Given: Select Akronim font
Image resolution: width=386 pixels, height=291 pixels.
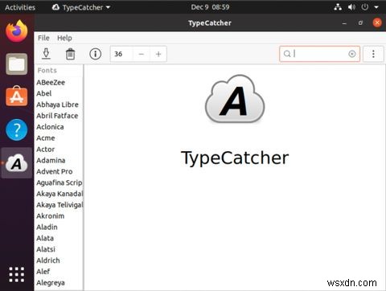Looking at the screenshot, I should pos(59,216).
